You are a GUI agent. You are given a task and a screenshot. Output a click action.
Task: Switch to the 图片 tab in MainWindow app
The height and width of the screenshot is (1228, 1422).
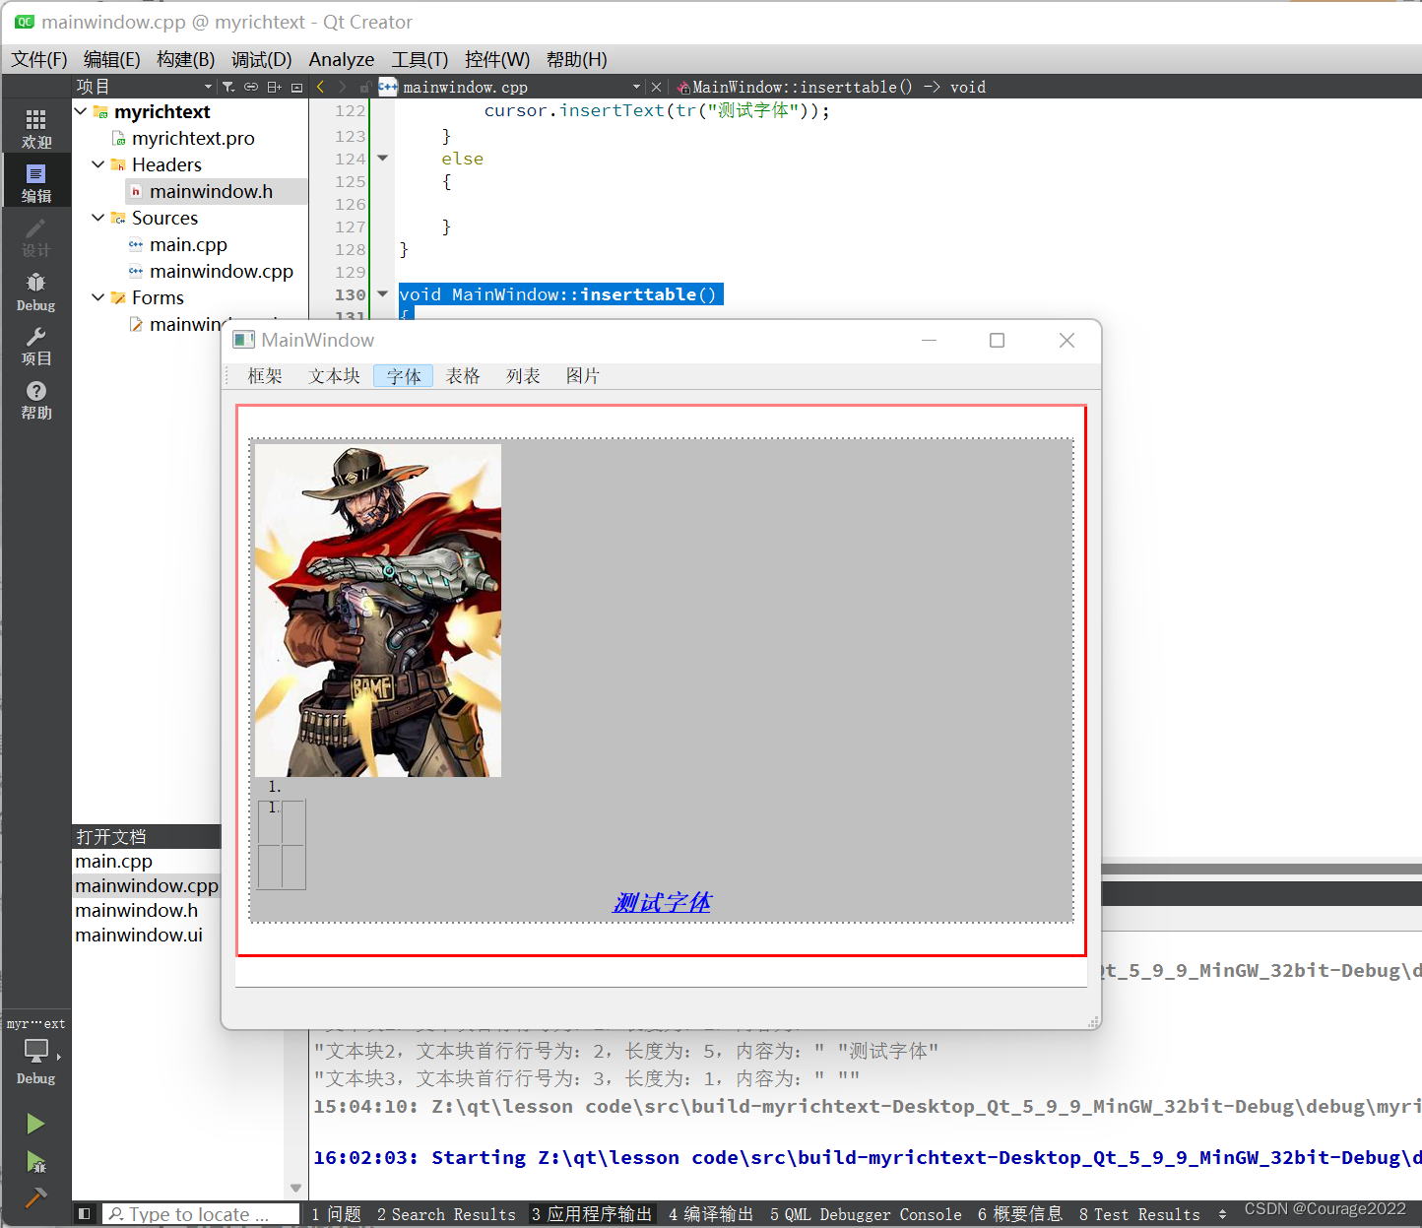pyautogui.click(x=583, y=375)
